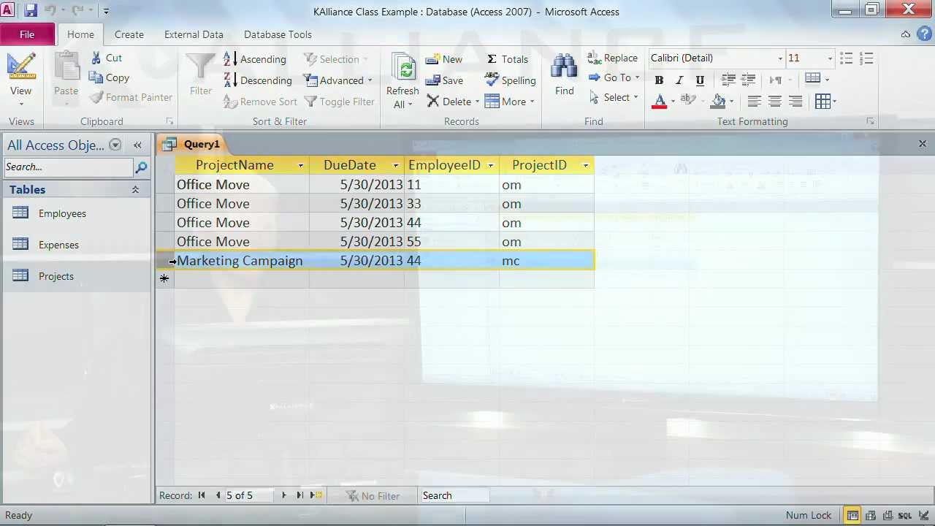Expand the More records menu
Image resolution: width=935 pixels, height=526 pixels.
click(510, 102)
